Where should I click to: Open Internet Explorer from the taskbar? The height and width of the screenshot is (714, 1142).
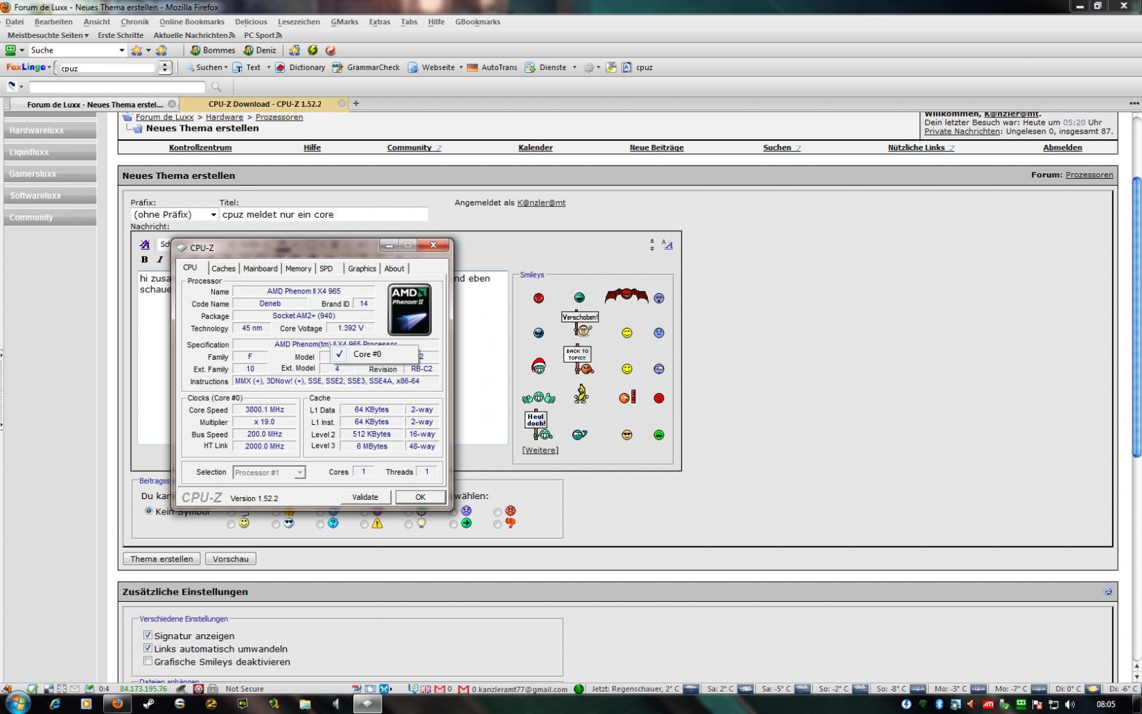pyautogui.click(x=55, y=704)
